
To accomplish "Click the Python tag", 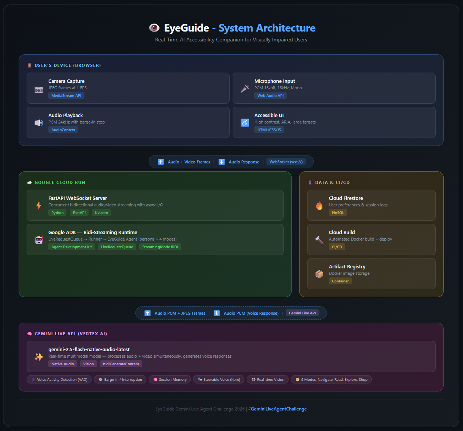I will 57,213.
